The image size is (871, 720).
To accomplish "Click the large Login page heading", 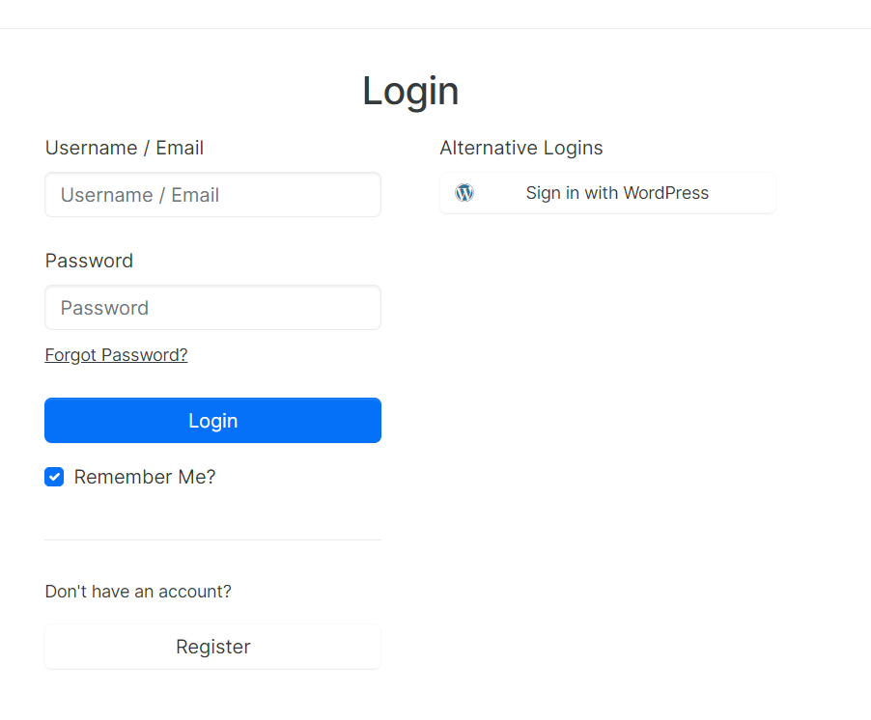I will [x=410, y=91].
